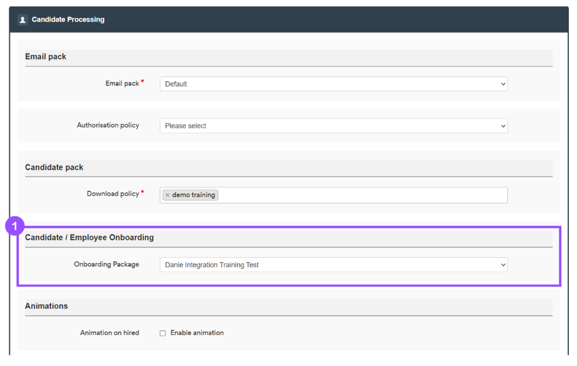
Task: Select the demo training tag
Action: tap(194, 195)
